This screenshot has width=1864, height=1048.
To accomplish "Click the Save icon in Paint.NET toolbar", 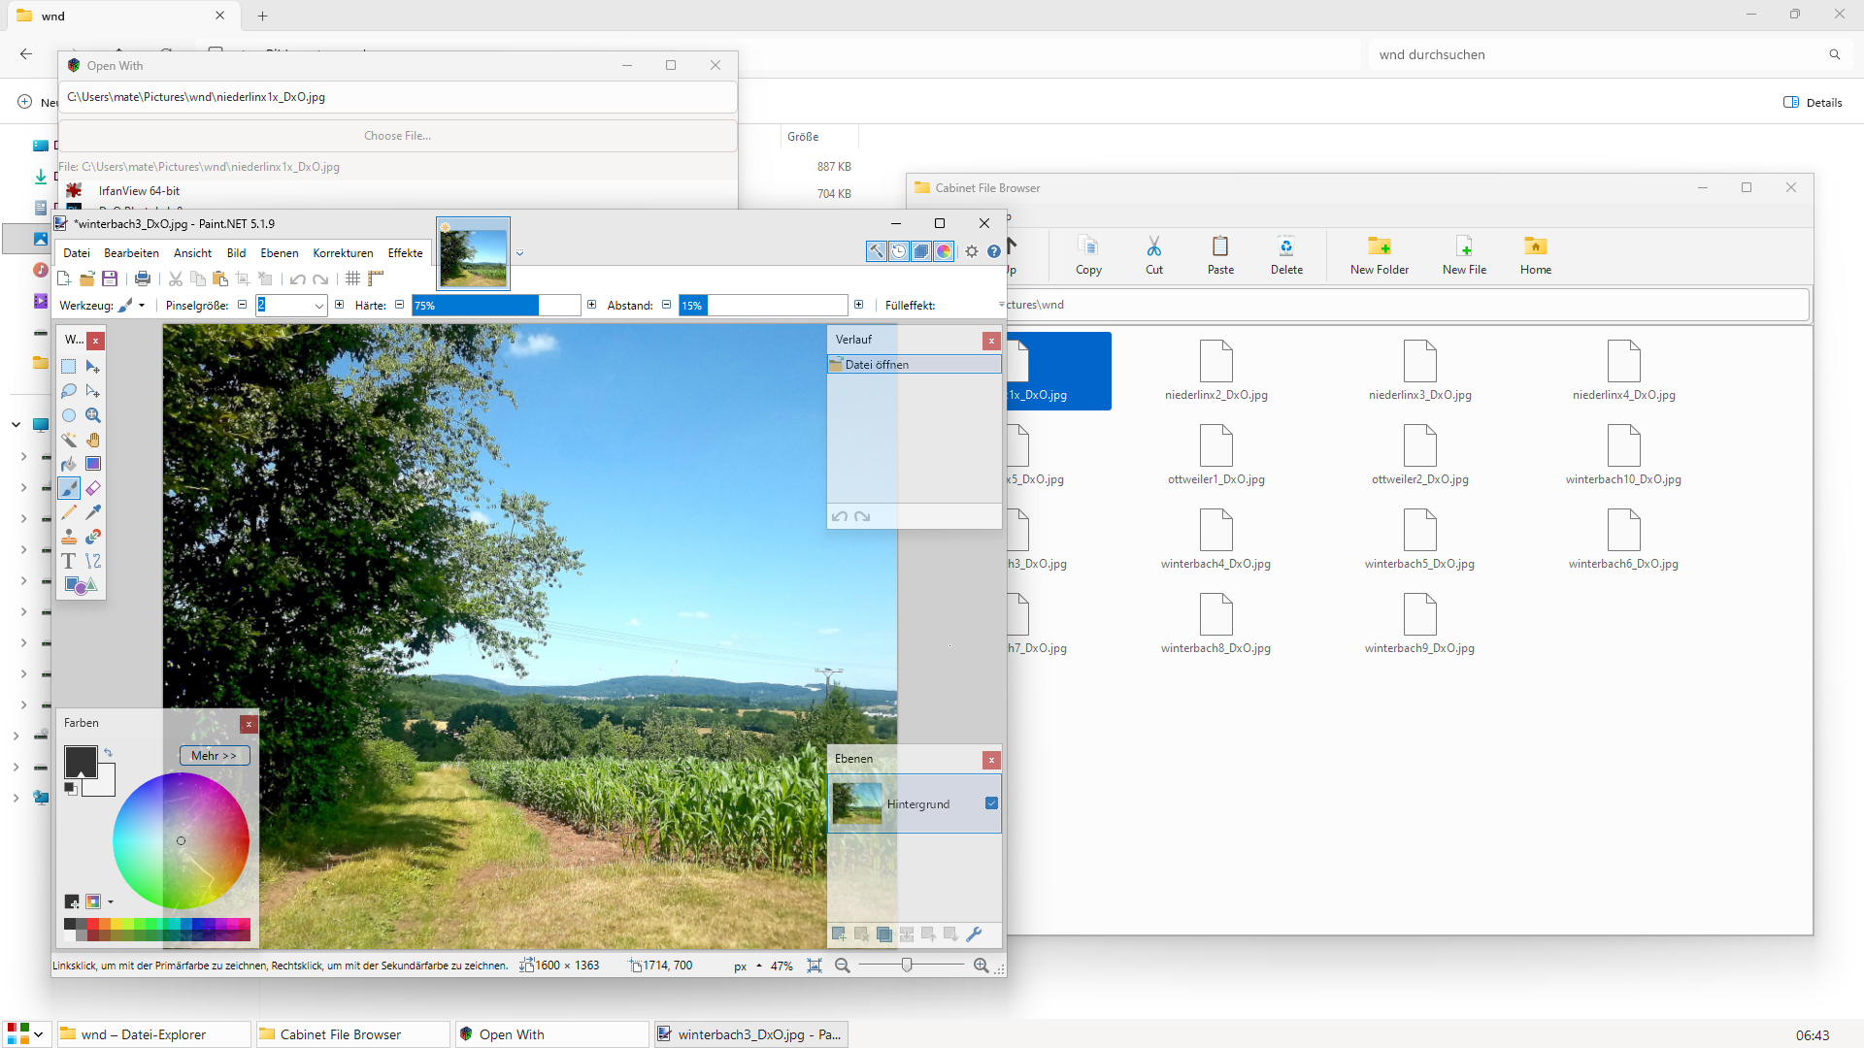I will click(110, 279).
